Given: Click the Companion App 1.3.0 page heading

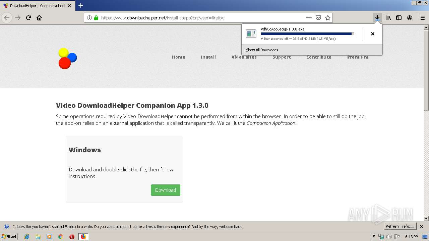Looking at the screenshot, I should click(x=132, y=106).
